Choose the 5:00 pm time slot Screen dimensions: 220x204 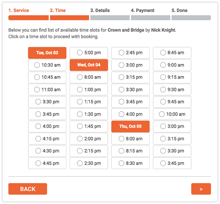point(89,53)
